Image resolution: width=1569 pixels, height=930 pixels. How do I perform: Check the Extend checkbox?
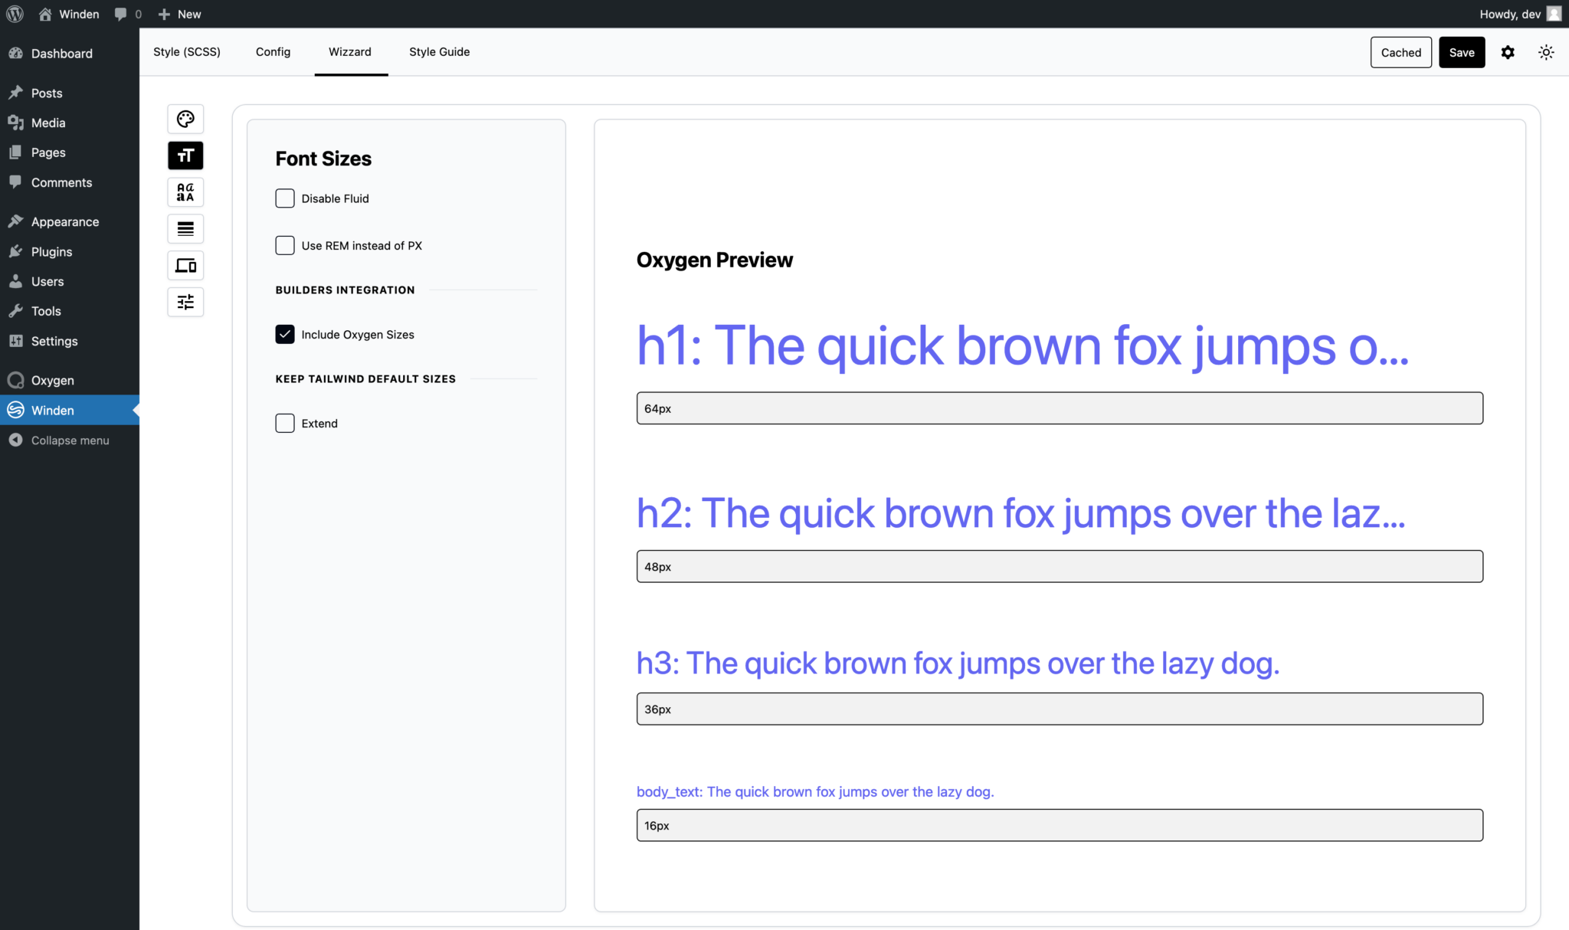point(285,423)
